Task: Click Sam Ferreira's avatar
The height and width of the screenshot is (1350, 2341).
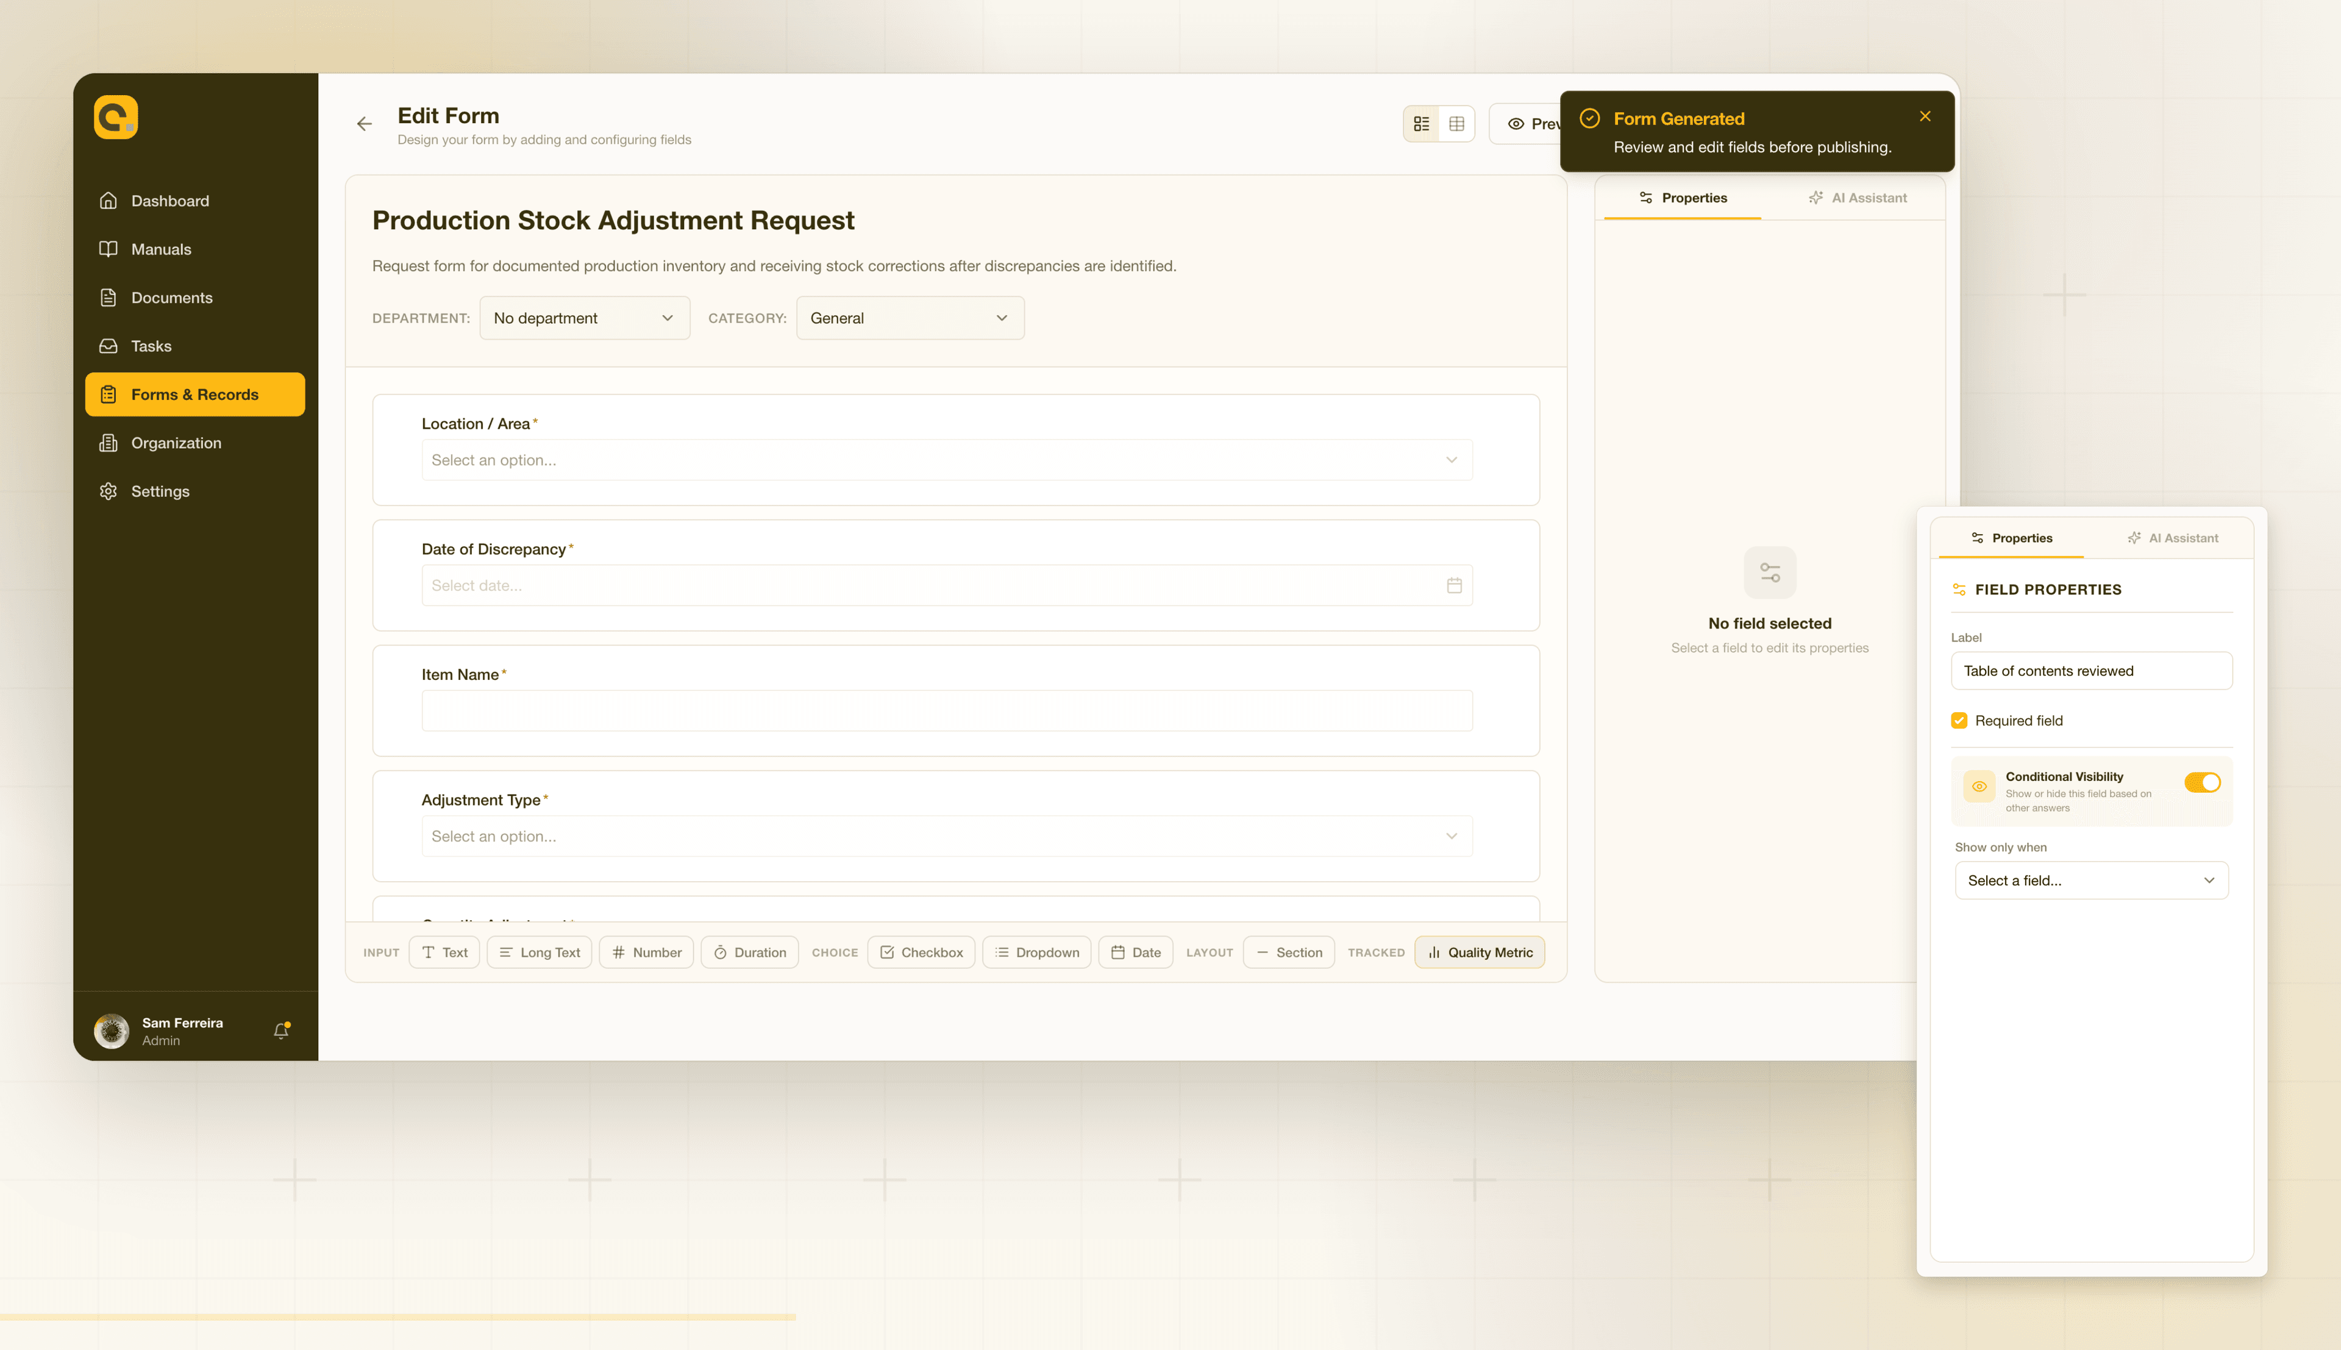Action: tap(111, 1030)
